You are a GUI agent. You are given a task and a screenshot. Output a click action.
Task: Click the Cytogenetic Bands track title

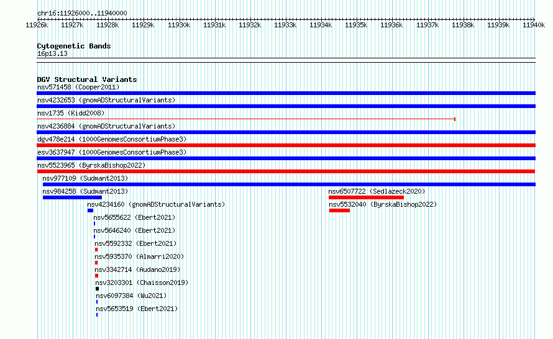(x=74, y=46)
